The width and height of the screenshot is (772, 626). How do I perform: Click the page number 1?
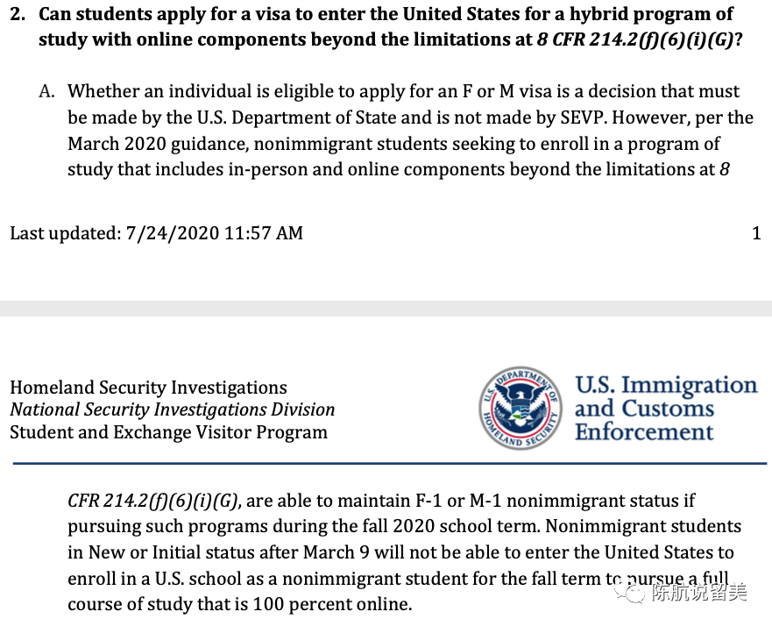pyautogui.click(x=756, y=233)
